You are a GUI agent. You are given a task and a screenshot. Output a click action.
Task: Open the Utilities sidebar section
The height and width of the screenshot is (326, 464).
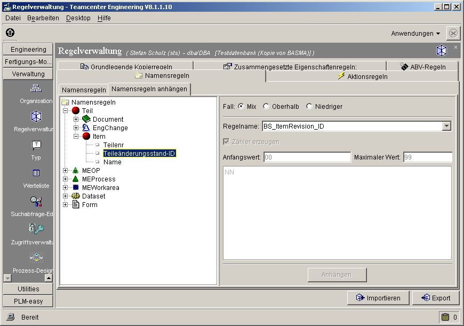pyautogui.click(x=28, y=289)
